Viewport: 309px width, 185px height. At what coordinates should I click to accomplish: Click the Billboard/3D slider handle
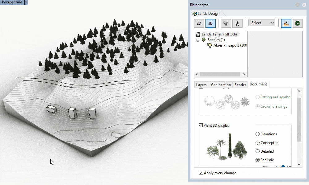click(283, 166)
